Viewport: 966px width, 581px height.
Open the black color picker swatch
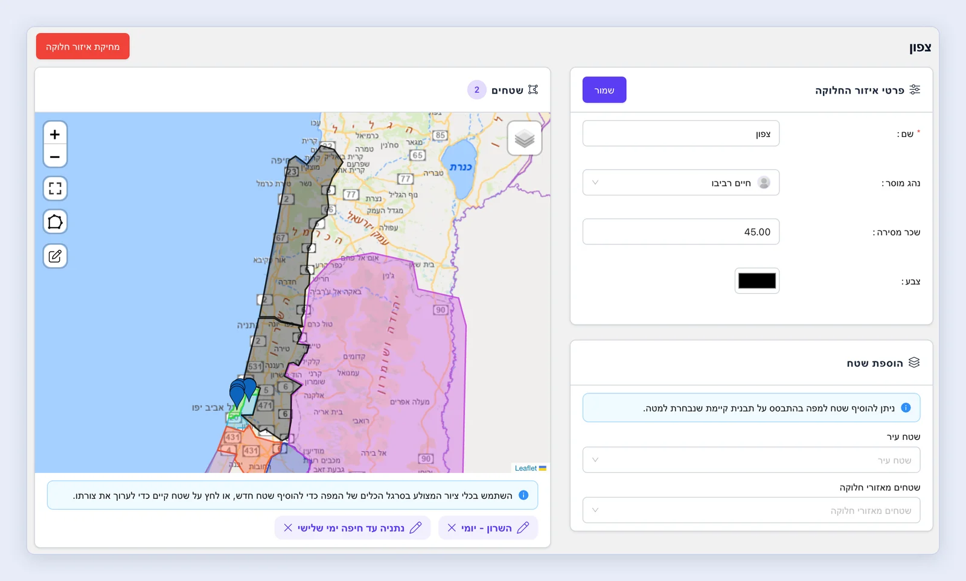coord(757,281)
